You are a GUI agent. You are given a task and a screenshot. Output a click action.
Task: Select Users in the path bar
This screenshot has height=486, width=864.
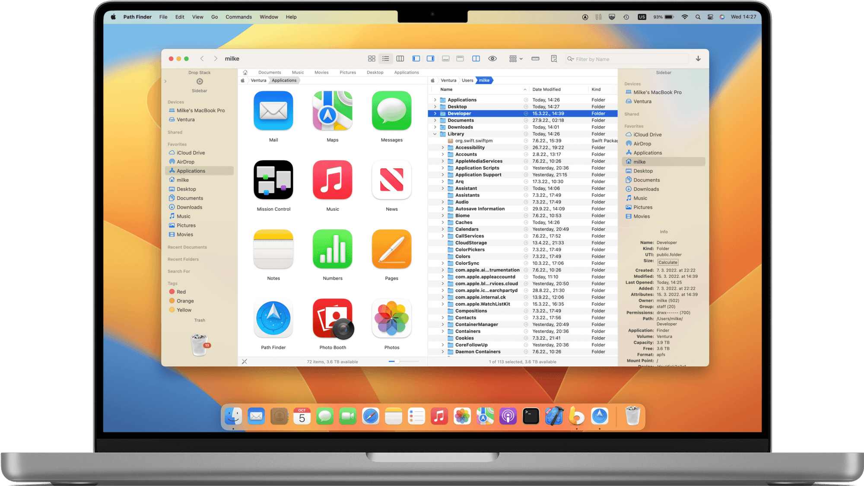pyautogui.click(x=467, y=80)
